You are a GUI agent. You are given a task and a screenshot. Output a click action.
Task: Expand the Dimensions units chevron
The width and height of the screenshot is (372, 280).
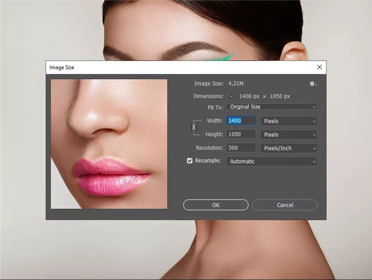(231, 95)
